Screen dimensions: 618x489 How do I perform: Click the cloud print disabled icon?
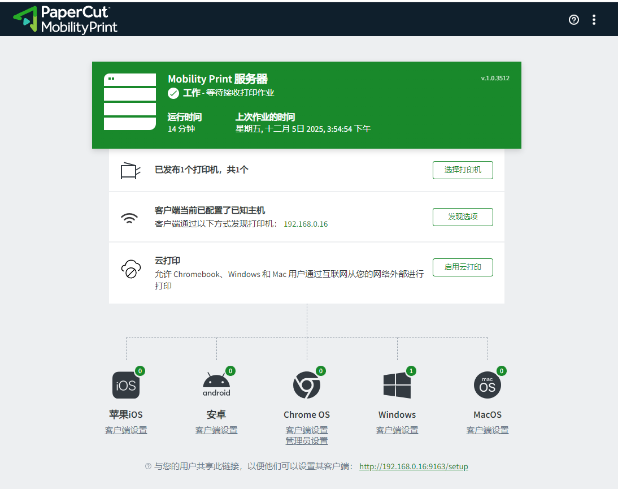click(130, 269)
